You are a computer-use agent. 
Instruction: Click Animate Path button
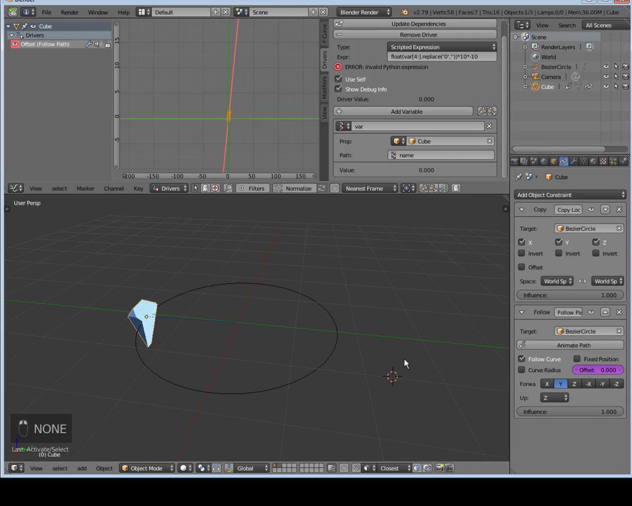(570, 345)
